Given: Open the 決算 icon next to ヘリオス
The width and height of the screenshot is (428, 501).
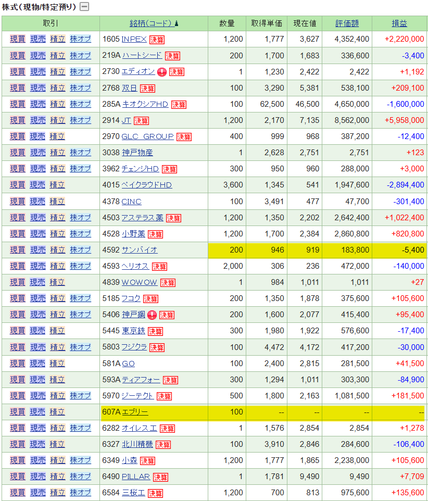Looking at the screenshot, I should [160, 267].
